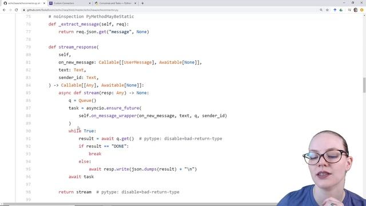Image resolution: width=366 pixels, height=206 pixels.
Task: Open the Chrome profile avatar
Action: tap(356, 10)
